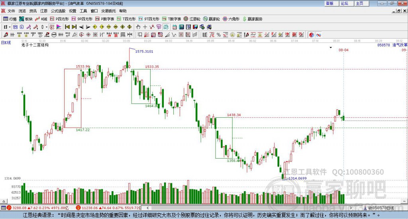
Task: Jump to last bar with skip-forward icon
Action: [x=74, y=27]
